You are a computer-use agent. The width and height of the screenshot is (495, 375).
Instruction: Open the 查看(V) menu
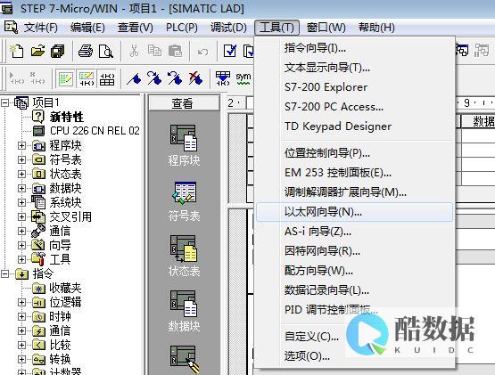click(x=135, y=28)
